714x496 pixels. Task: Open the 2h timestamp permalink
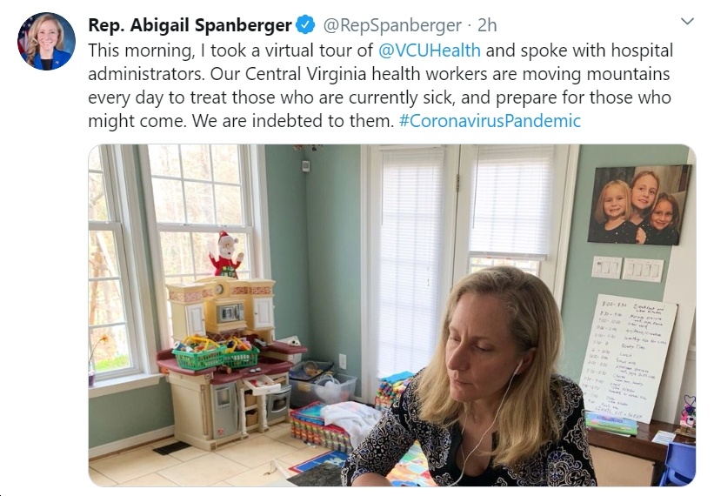coord(487,25)
